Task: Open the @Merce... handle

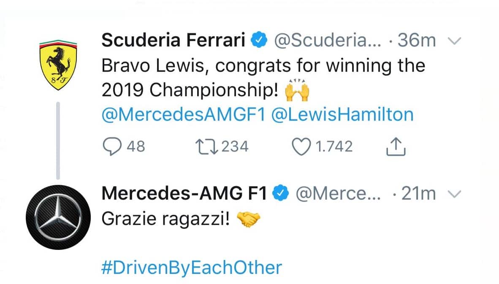Action: 338,194
